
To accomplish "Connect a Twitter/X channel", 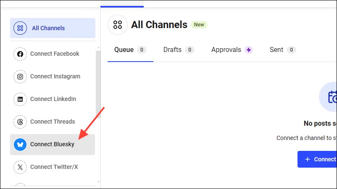I will click(x=53, y=167).
